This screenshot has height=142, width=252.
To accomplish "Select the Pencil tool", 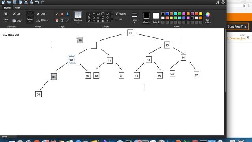I will click(x=57, y=14).
